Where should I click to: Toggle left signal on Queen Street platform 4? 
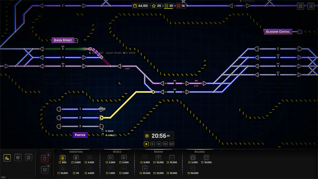click(x=42, y=58)
